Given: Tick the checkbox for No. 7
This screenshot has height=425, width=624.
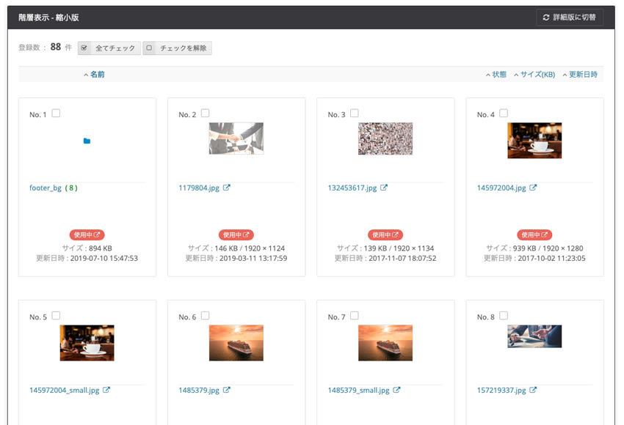Looking at the screenshot, I should point(355,315).
